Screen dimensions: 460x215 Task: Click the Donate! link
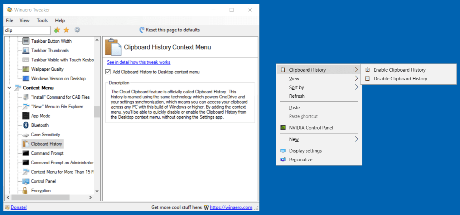(x=19, y=207)
